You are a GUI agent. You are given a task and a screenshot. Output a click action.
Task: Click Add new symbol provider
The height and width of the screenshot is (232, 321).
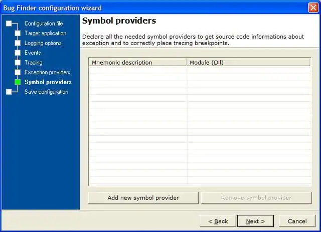coord(143,198)
